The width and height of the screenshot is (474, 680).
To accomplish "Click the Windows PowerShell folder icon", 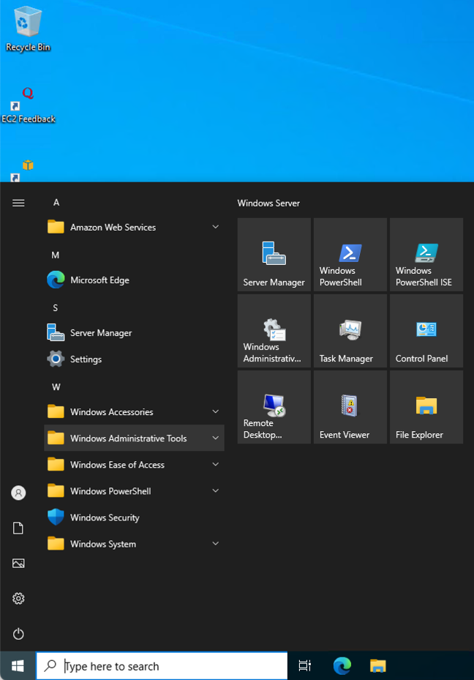I will click(56, 491).
